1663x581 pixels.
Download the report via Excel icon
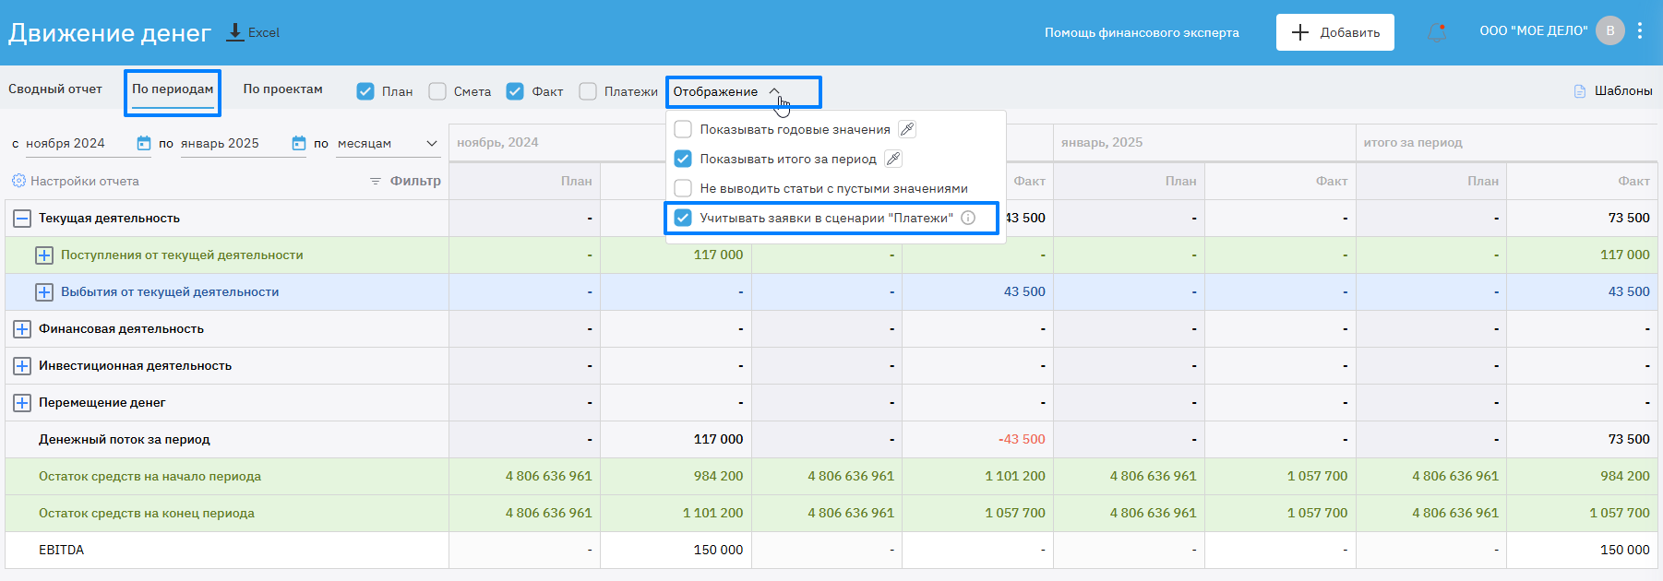coord(235,32)
